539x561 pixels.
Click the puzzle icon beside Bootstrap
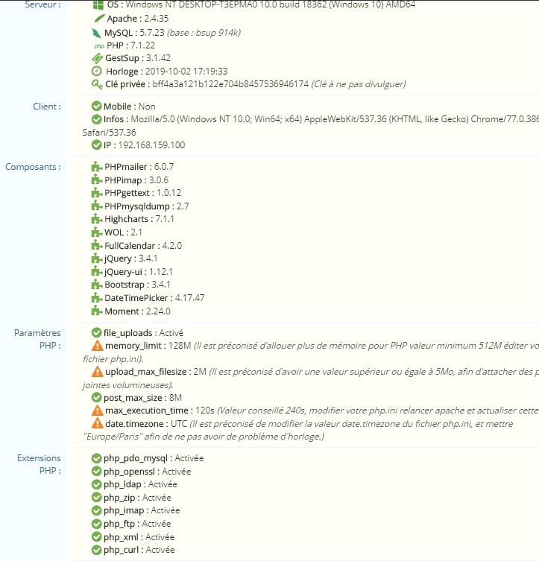point(97,285)
